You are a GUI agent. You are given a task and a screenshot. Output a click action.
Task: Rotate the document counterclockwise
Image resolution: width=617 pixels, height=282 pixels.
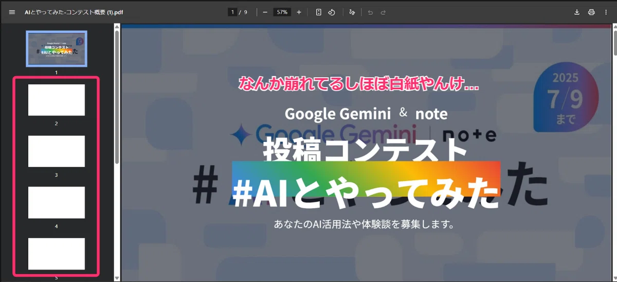tap(332, 12)
